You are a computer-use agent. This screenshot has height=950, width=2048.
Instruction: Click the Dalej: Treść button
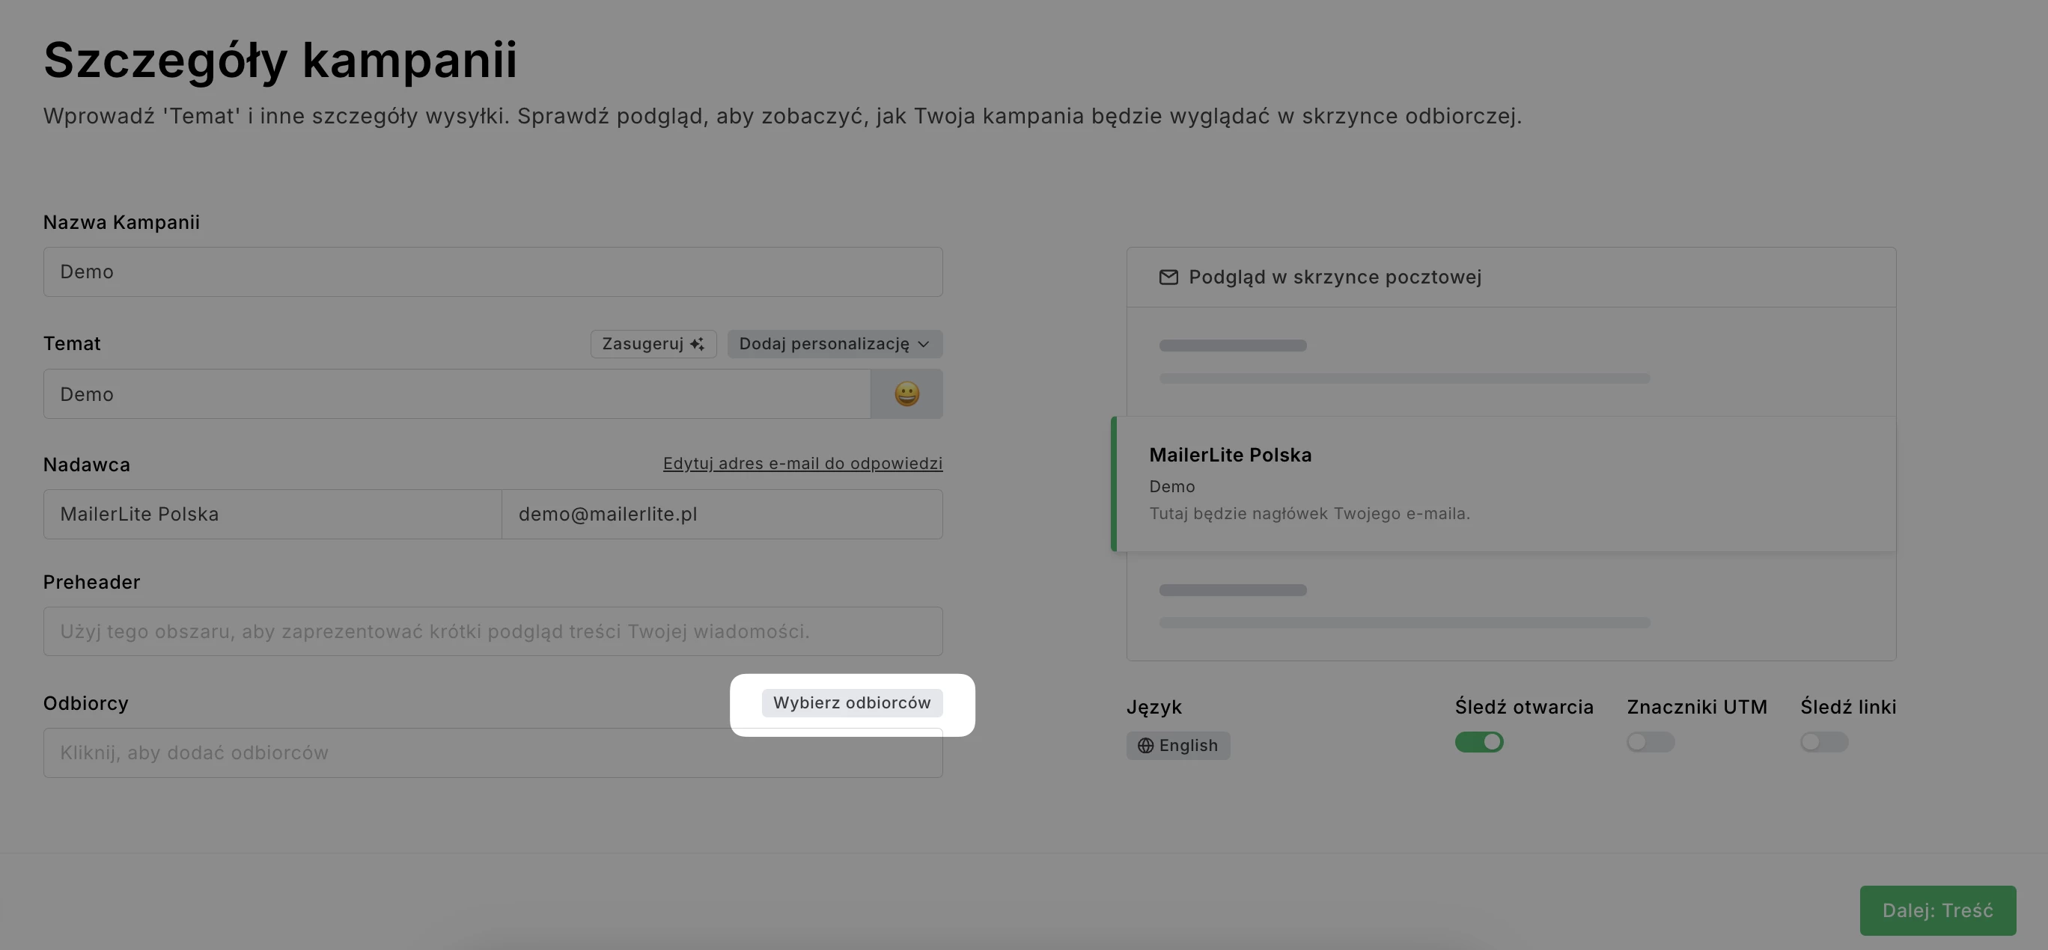point(1936,910)
